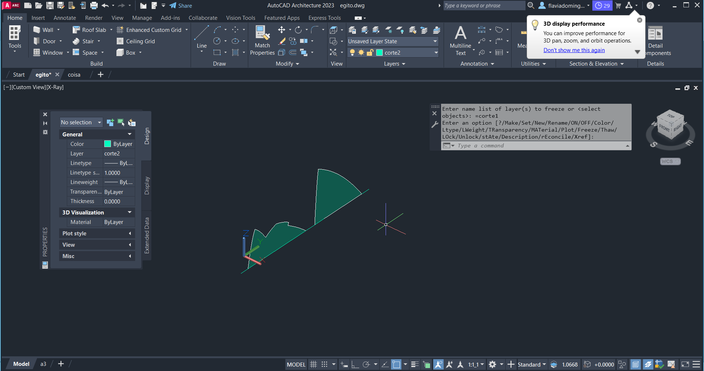Open the coisa drawing tab
The image size is (704, 371).
click(x=74, y=75)
